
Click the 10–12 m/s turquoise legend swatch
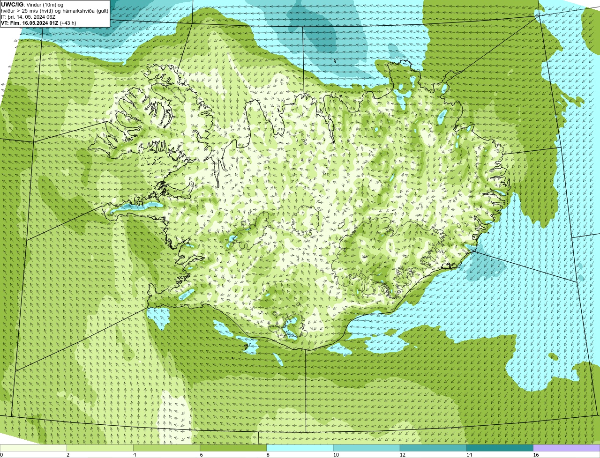[x=367, y=448]
